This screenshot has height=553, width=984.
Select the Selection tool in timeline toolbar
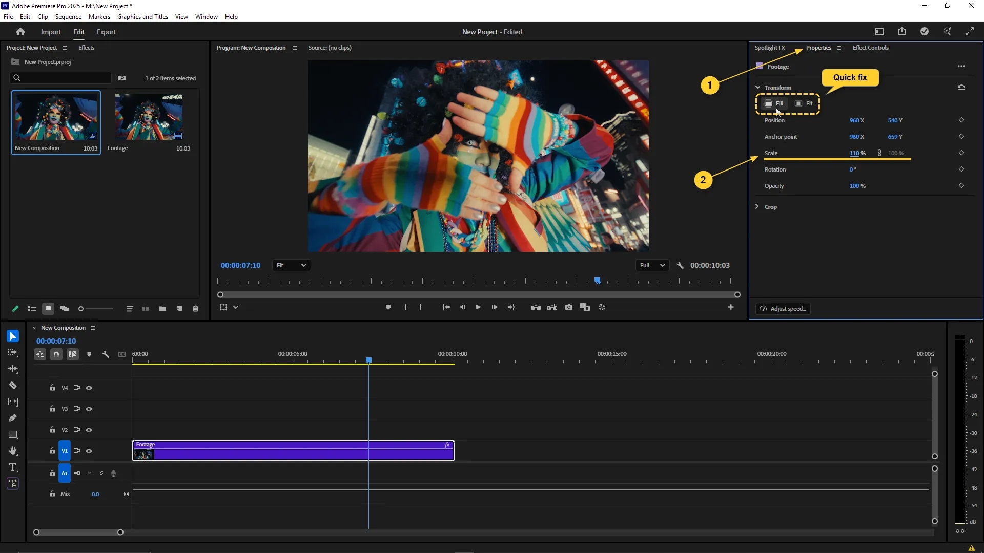13,336
